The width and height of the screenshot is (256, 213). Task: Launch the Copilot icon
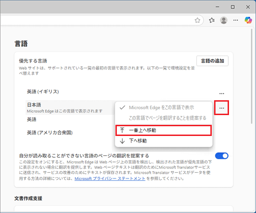click(x=249, y=20)
